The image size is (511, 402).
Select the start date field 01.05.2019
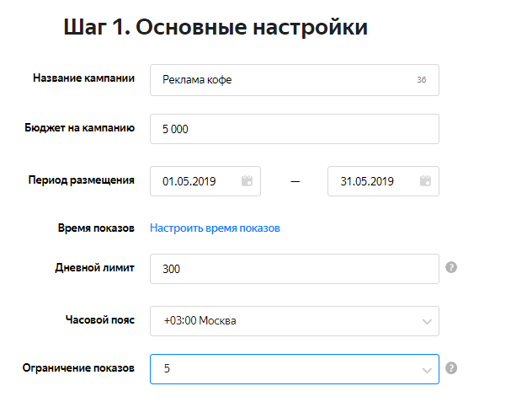pos(195,180)
